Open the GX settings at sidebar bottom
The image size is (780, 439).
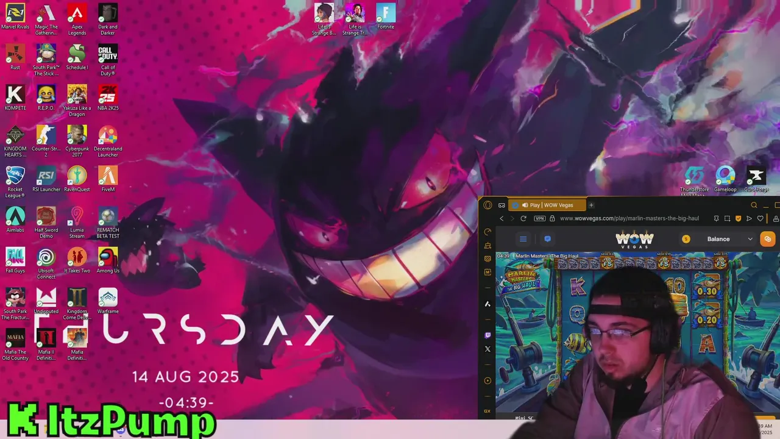coord(487,412)
